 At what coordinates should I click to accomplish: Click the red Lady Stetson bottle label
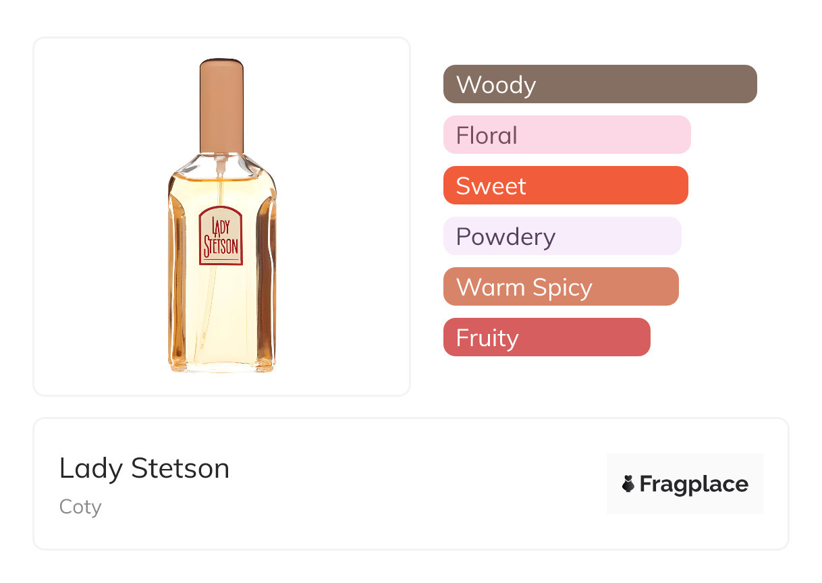pyautogui.click(x=221, y=236)
